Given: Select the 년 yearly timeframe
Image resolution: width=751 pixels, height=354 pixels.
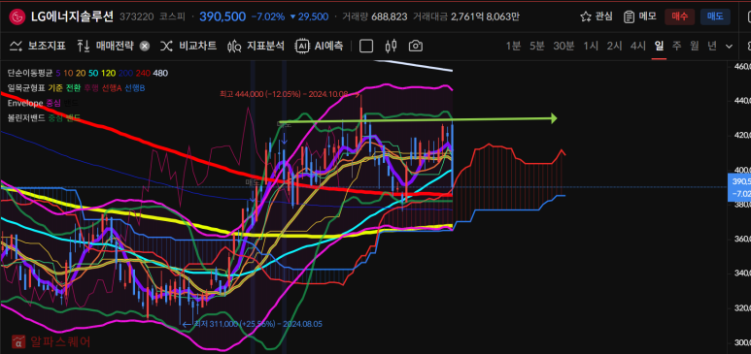Looking at the screenshot, I should click(712, 46).
